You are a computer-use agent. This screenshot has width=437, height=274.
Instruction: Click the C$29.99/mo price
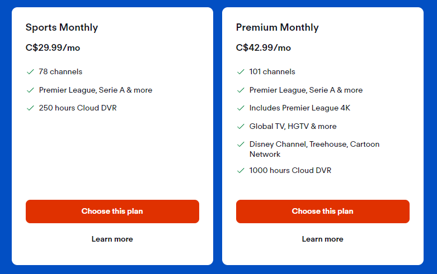point(53,48)
